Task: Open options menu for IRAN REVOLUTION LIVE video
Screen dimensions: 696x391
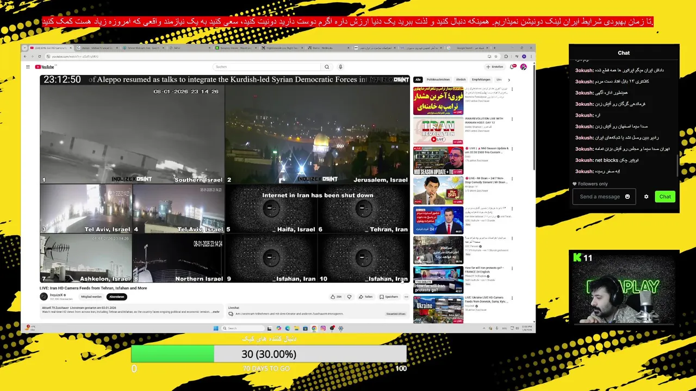Action: pos(512,119)
